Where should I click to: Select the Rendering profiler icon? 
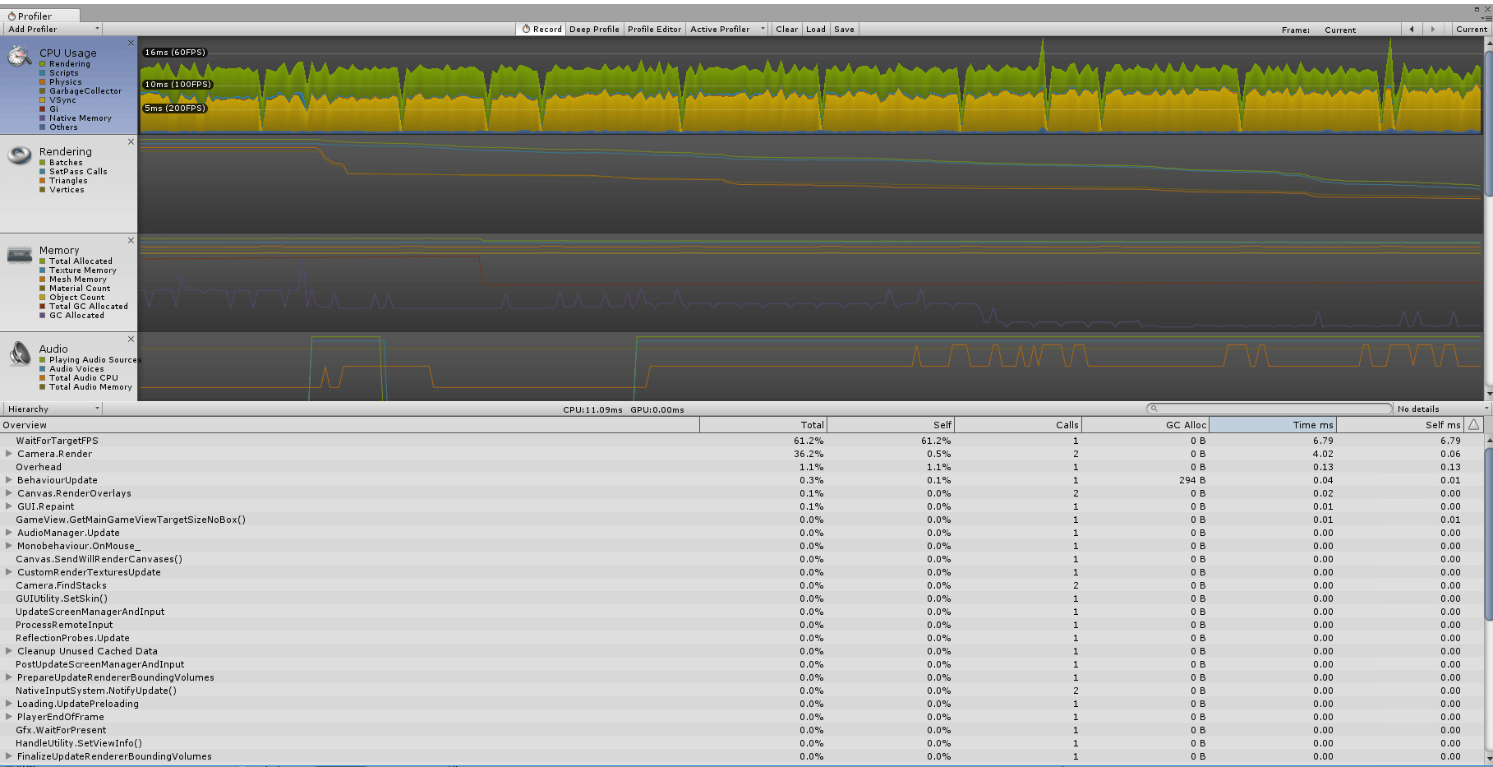point(20,155)
